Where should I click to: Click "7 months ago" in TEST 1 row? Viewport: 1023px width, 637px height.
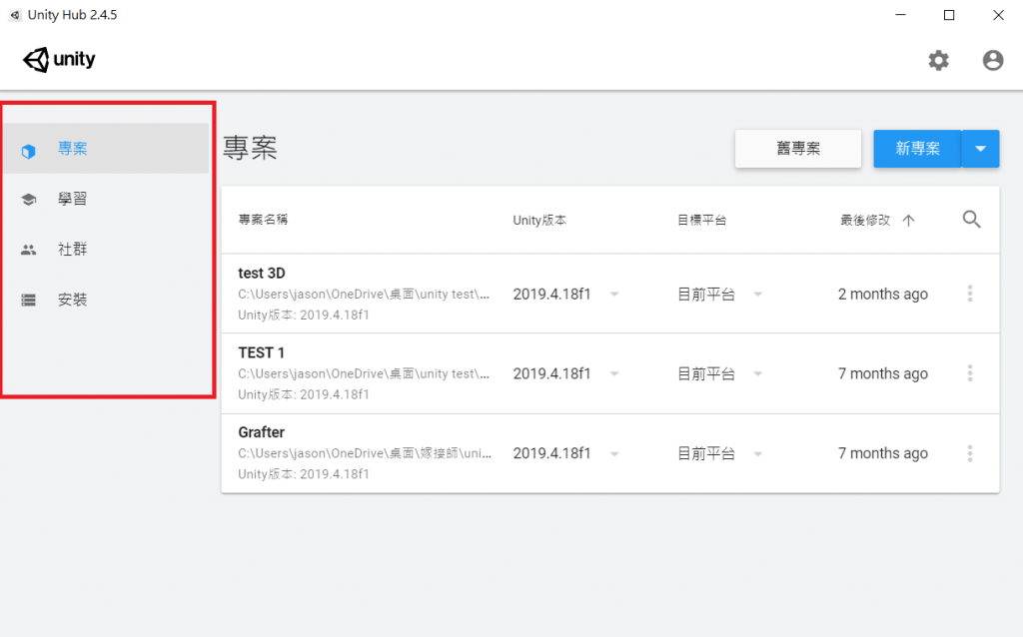883,373
